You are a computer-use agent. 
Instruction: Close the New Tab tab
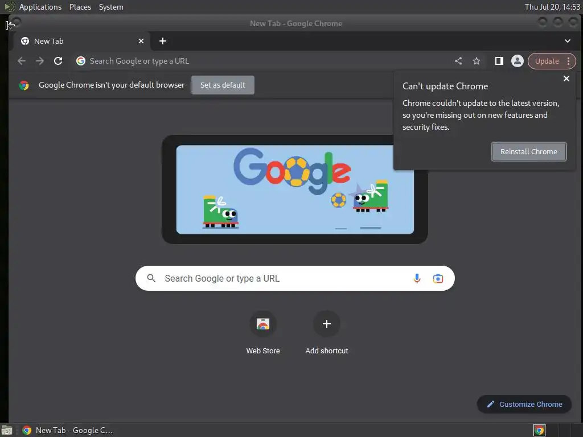[141, 41]
